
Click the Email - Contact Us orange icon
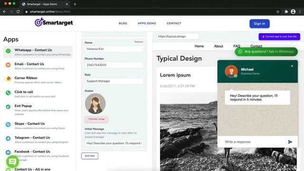point(8,65)
